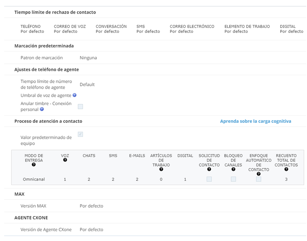The image size is (307, 241).
Task: Enable Enfoque automático de contacto checkbox
Action: (259, 179)
